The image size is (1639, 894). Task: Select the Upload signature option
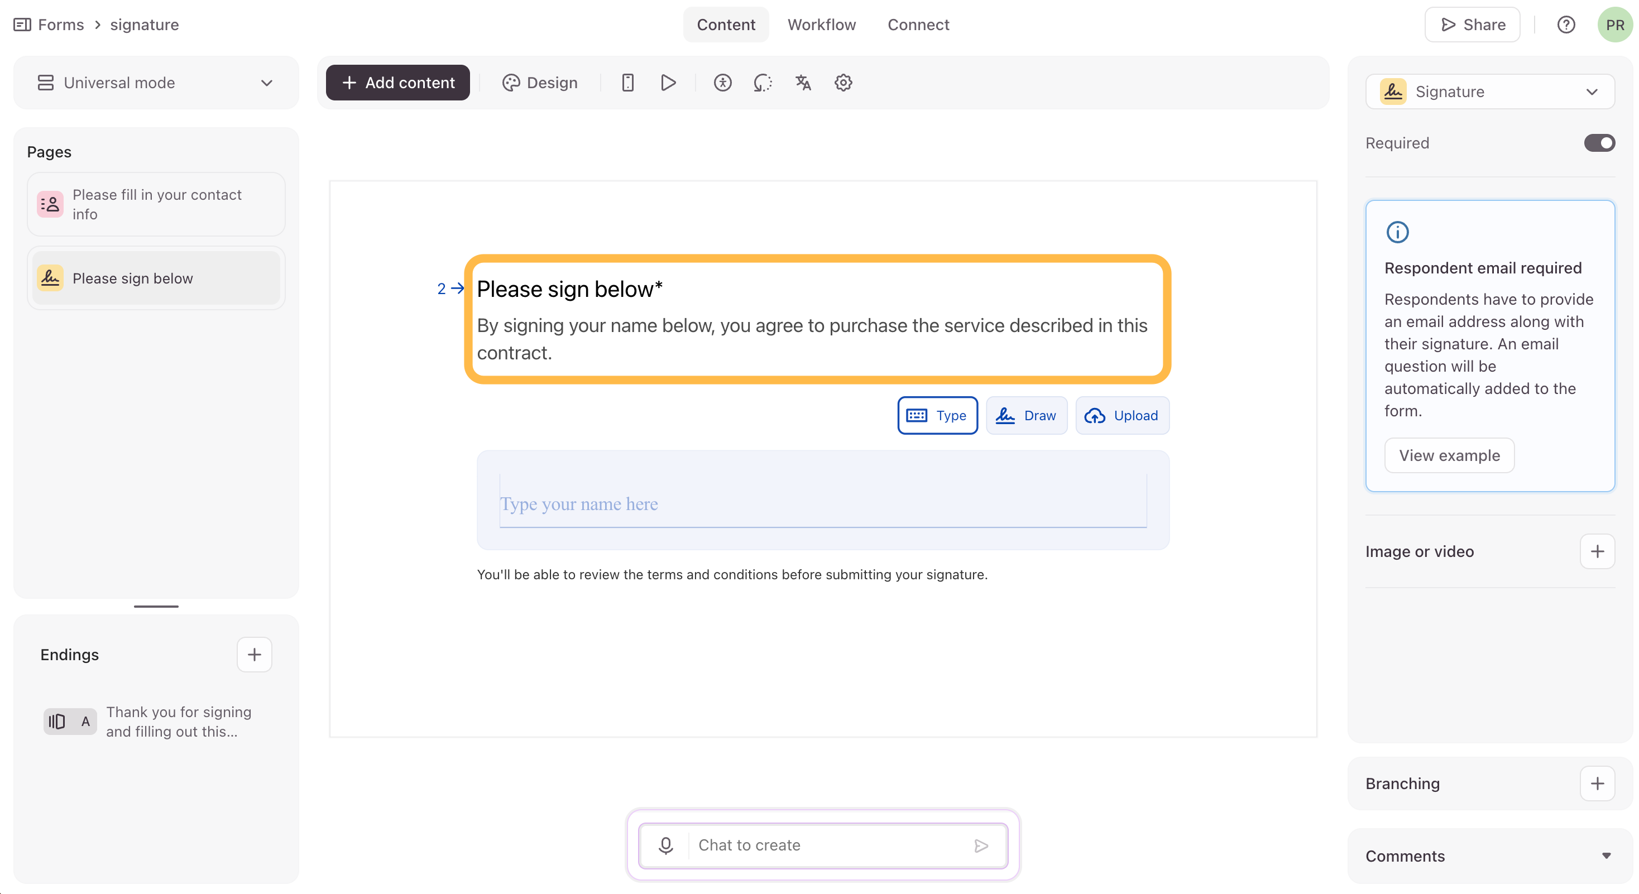tap(1122, 415)
